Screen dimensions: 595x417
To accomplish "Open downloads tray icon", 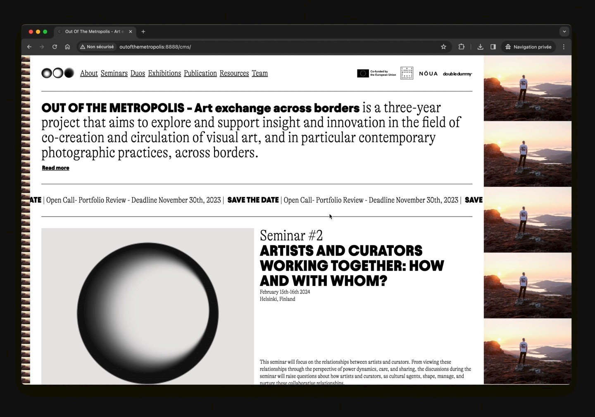I will [480, 47].
